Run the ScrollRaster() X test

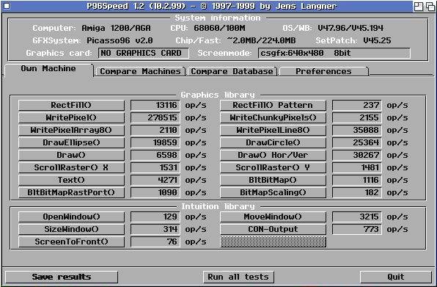tap(71, 167)
